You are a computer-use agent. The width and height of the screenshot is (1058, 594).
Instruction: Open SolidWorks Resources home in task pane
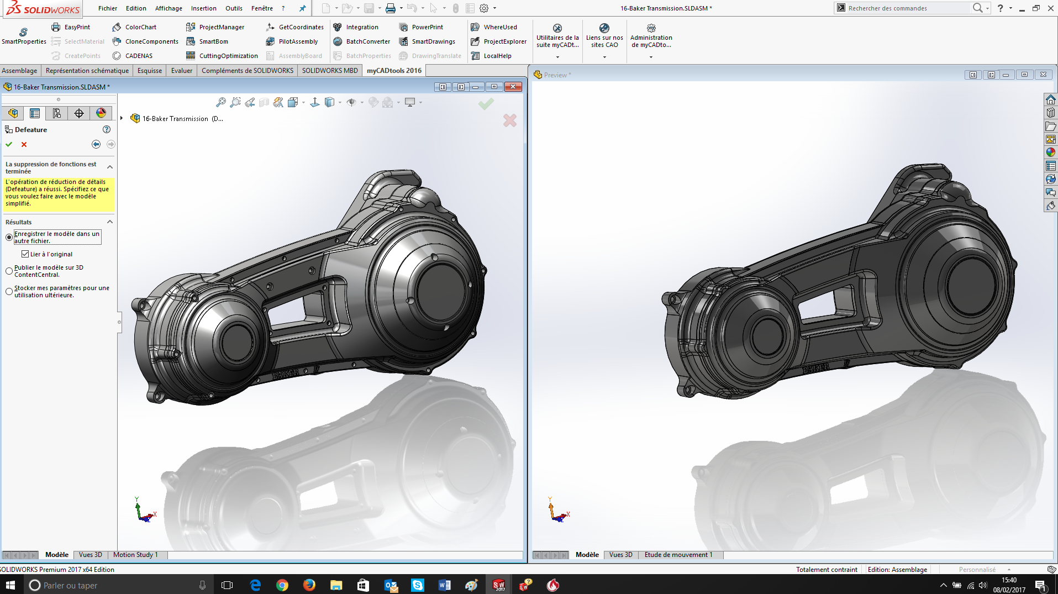coord(1050,100)
